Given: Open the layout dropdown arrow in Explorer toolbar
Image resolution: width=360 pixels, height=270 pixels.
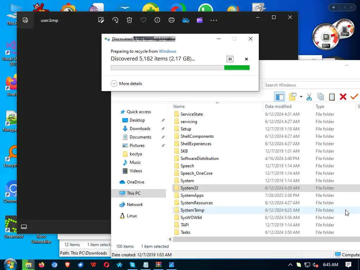Looking at the screenshot, I should (301, 97).
